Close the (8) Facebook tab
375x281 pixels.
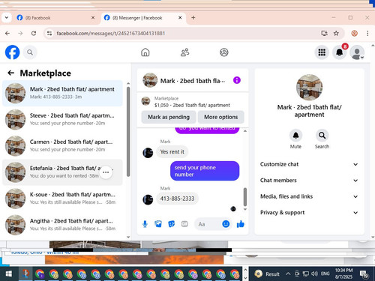click(x=93, y=18)
